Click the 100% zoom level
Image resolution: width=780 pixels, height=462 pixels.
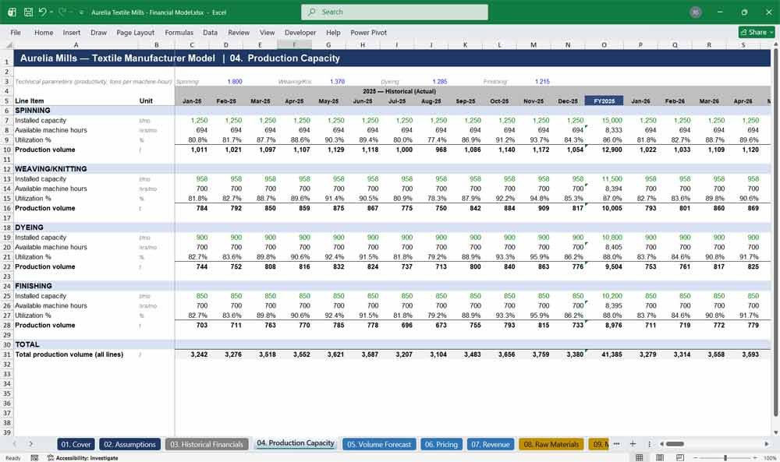pyautogui.click(x=770, y=458)
